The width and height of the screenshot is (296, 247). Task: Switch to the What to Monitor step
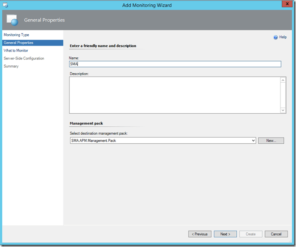pyautogui.click(x=16, y=50)
